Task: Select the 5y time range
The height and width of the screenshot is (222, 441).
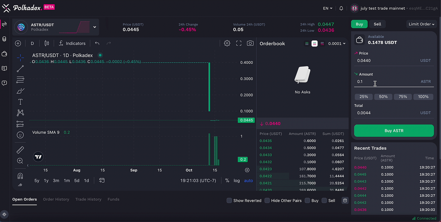Action: click(37, 180)
